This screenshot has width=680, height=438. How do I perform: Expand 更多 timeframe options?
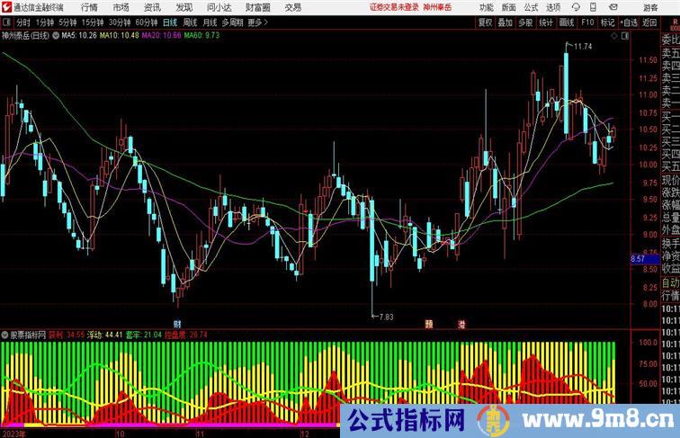[x=258, y=22]
